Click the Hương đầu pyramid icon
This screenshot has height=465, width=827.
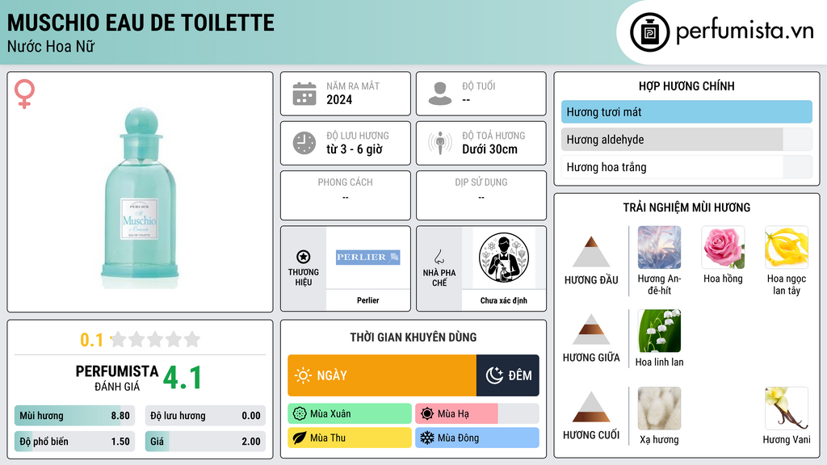tap(591, 252)
